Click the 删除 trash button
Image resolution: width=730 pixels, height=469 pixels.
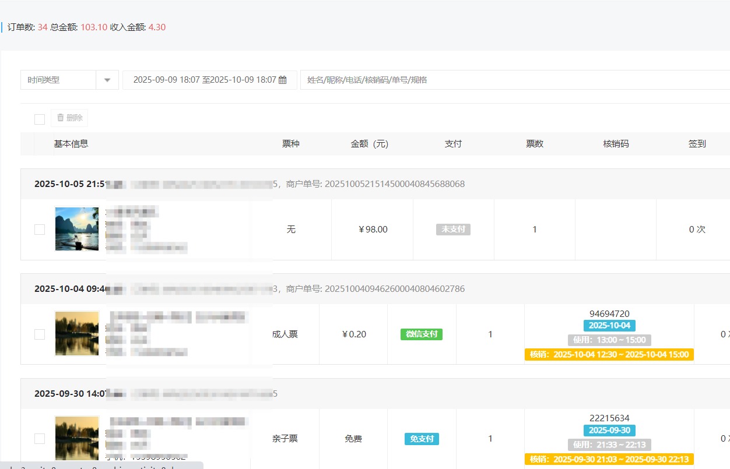(69, 118)
